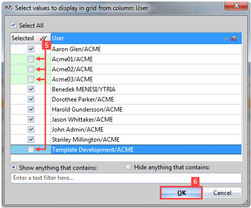Click the sort arrow in User column header
Image resolution: width=251 pixels, height=208 pixels.
[x=226, y=38]
